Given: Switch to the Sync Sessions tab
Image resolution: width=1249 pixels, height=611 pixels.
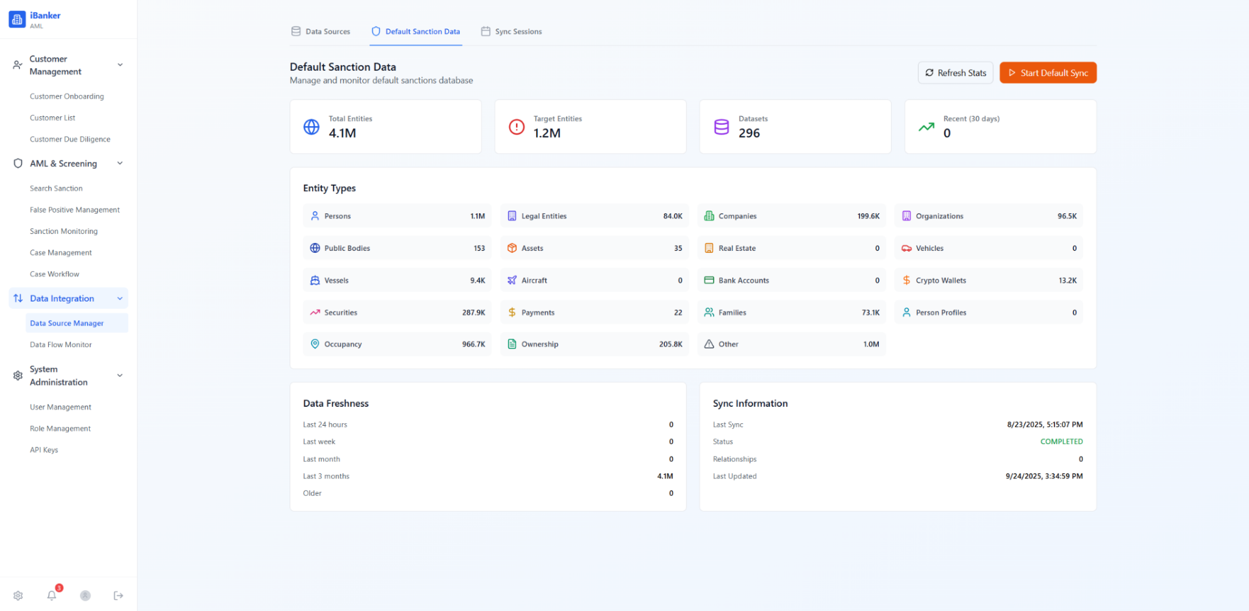Looking at the screenshot, I should pos(511,31).
